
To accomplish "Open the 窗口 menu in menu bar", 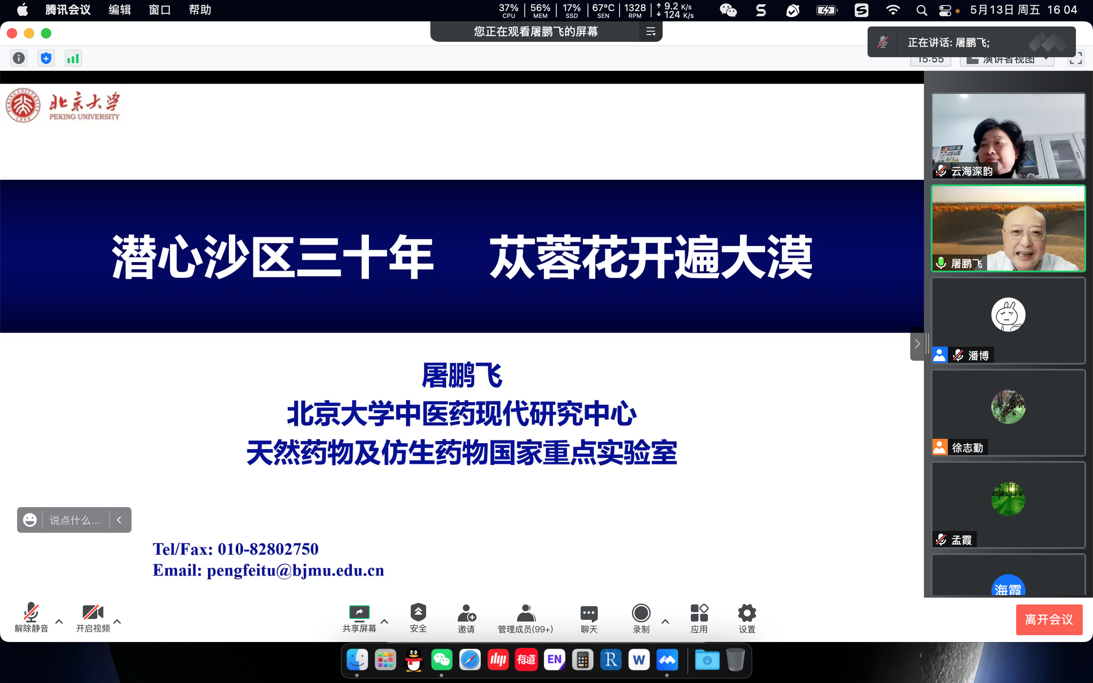I will (159, 10).
